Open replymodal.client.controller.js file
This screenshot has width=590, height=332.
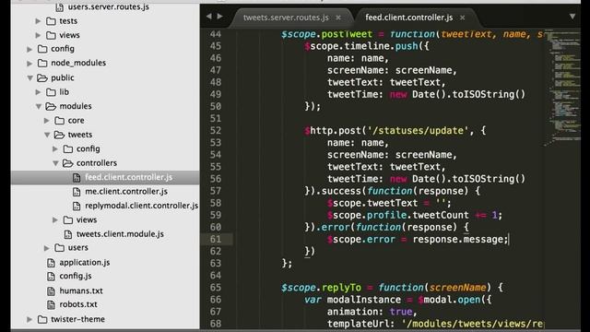point(141,206)
